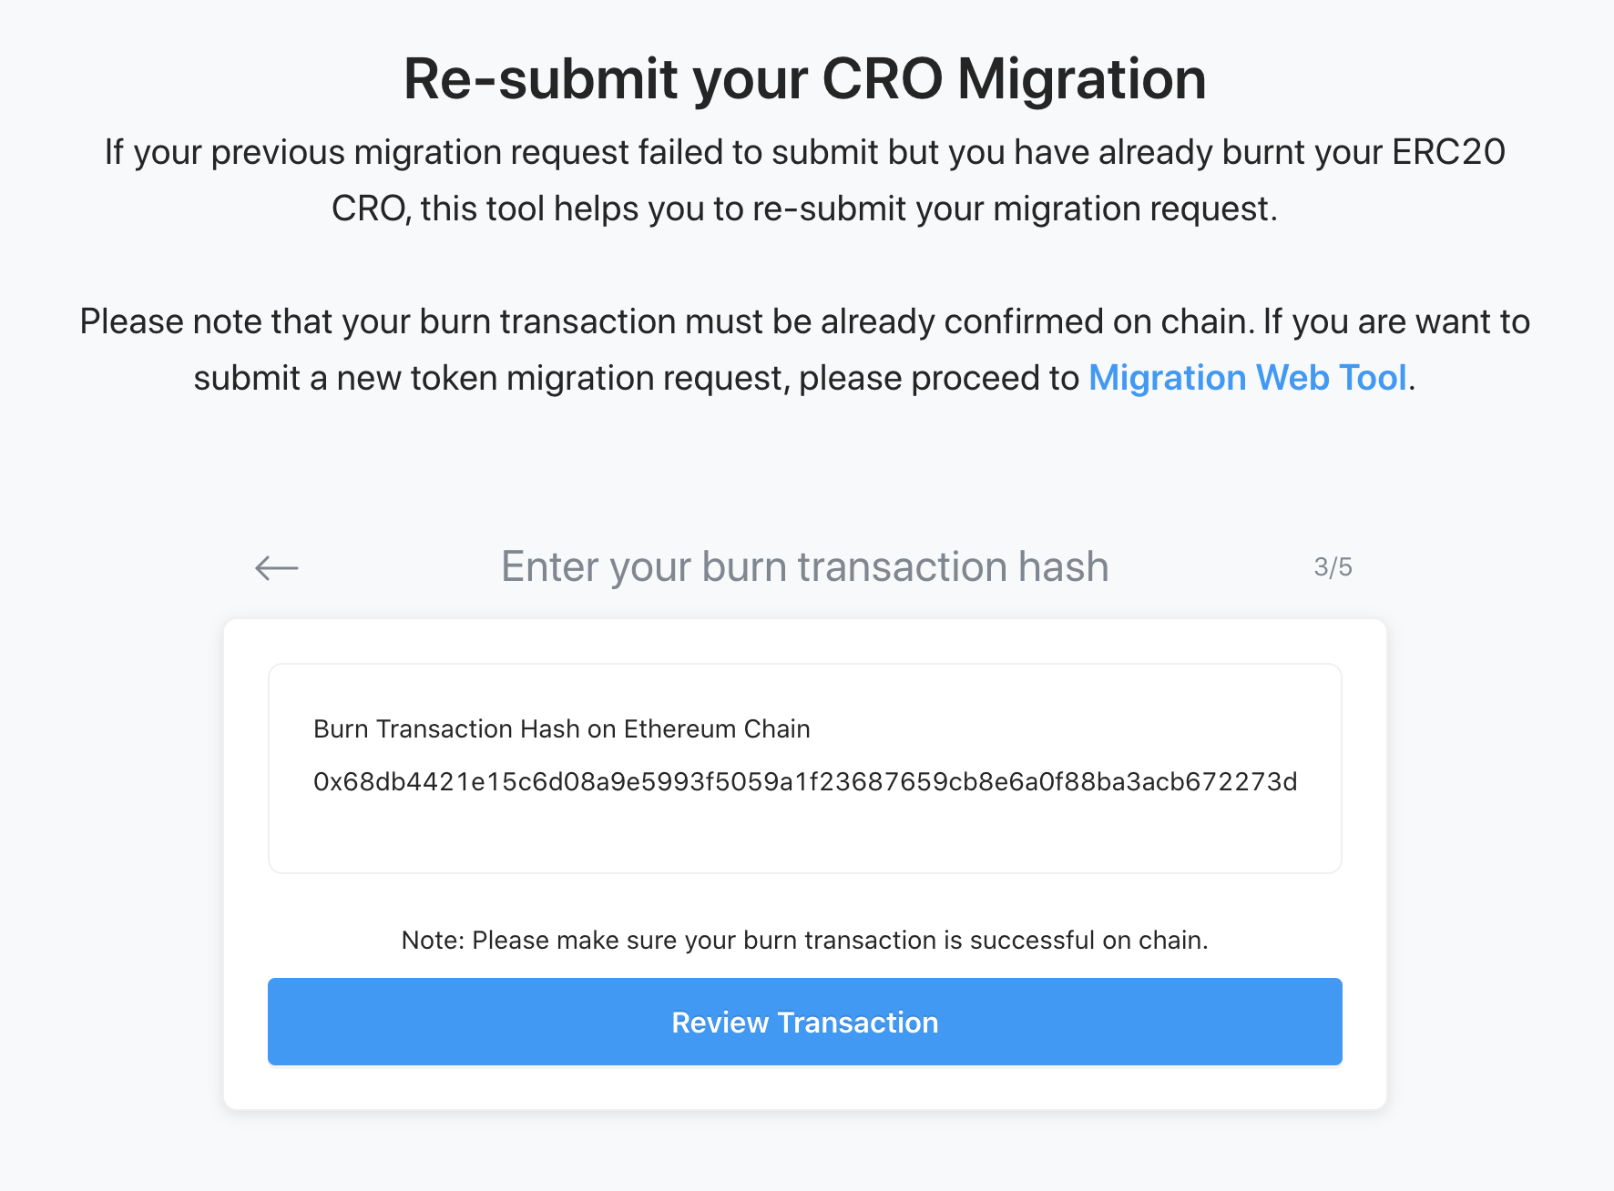Image resolution: width=1614 pixels, height=1191 pixels.
Task: Go back using the left arrow icon
Action: 277,568
